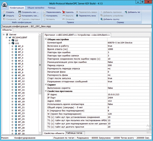Click the Переместить вниз down arrow icon
This screenshot has width=153, height=141.
pyautogui.click(x=77, y=16)
